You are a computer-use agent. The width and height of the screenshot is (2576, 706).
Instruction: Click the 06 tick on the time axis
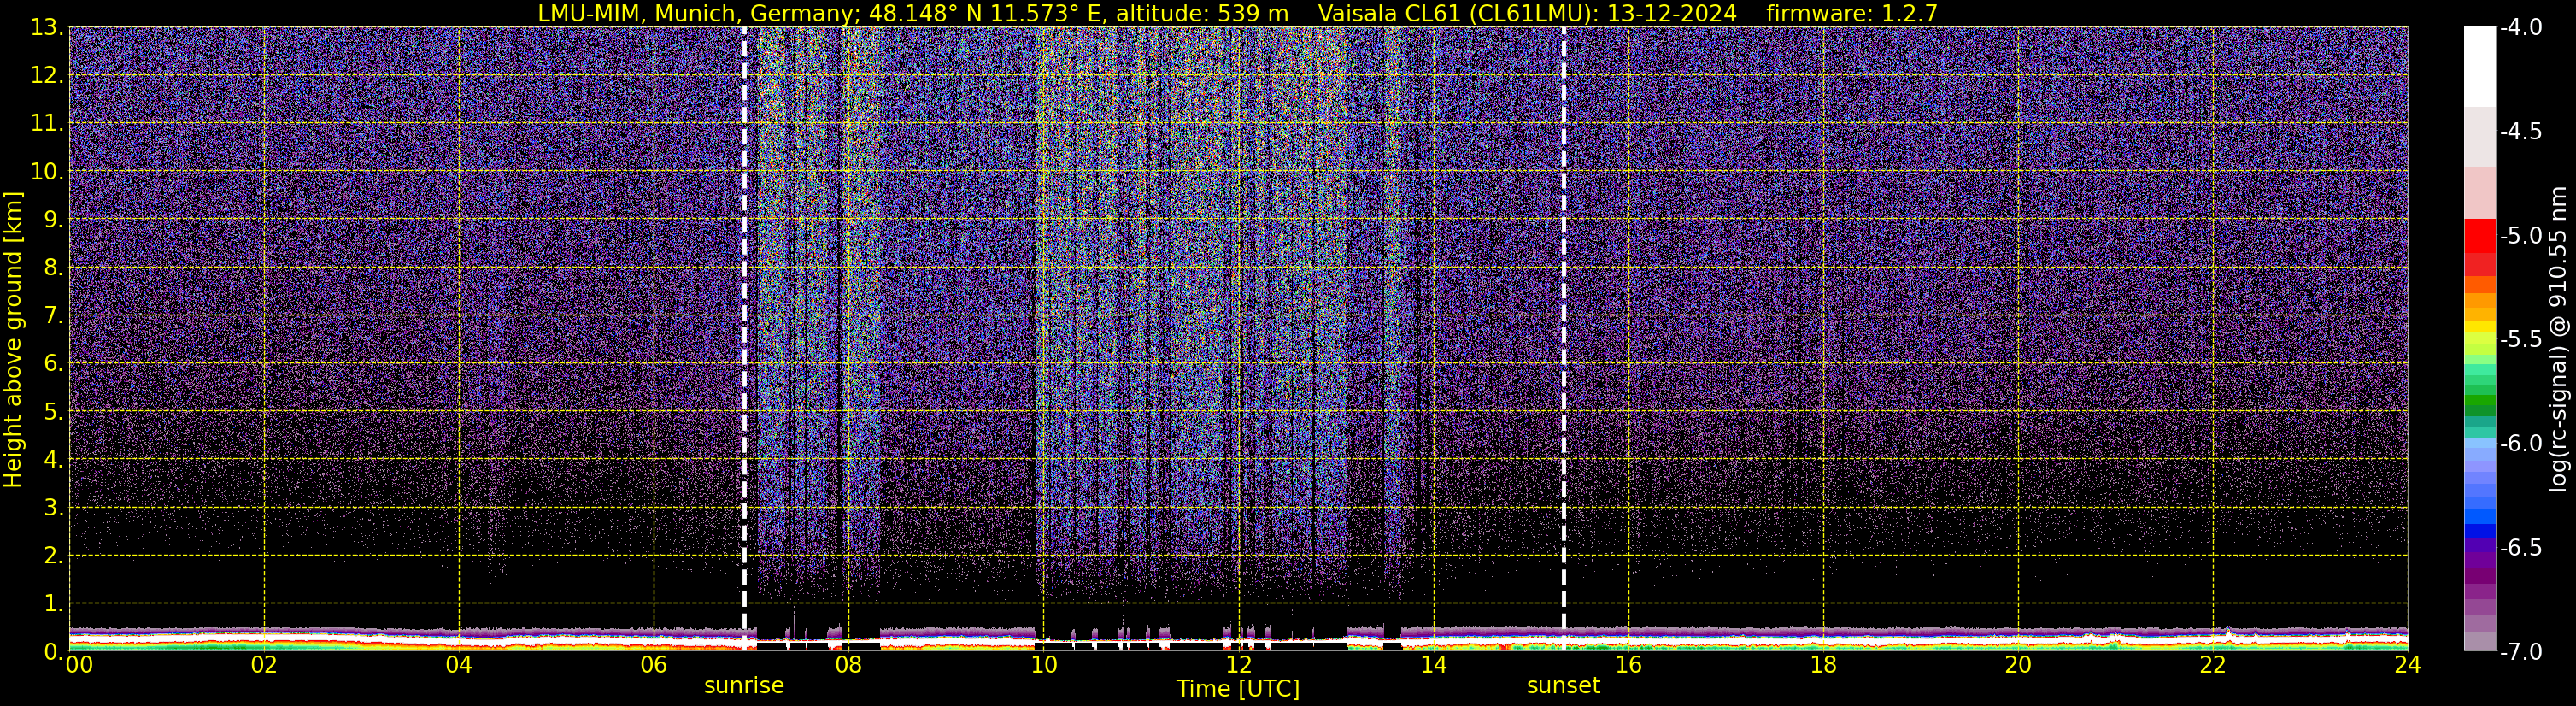coord(653,665)
